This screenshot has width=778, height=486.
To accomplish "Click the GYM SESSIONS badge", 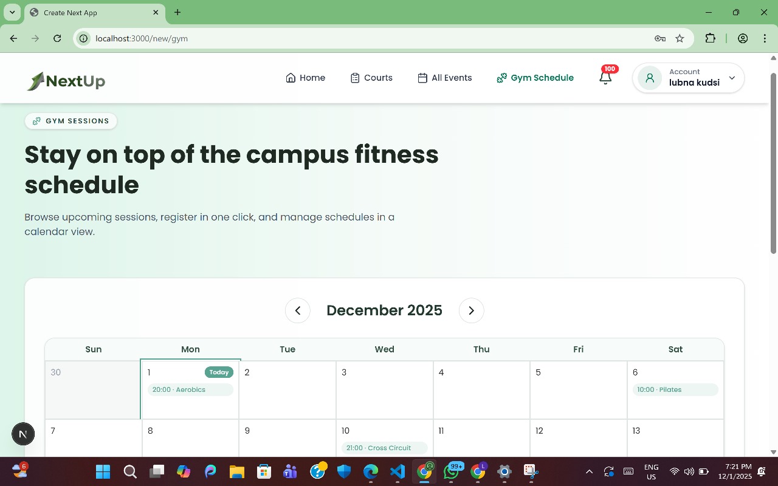I will pos(71,121).
